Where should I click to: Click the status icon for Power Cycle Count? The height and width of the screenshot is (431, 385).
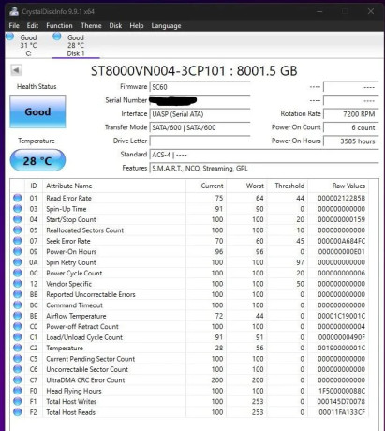point(18,273)
